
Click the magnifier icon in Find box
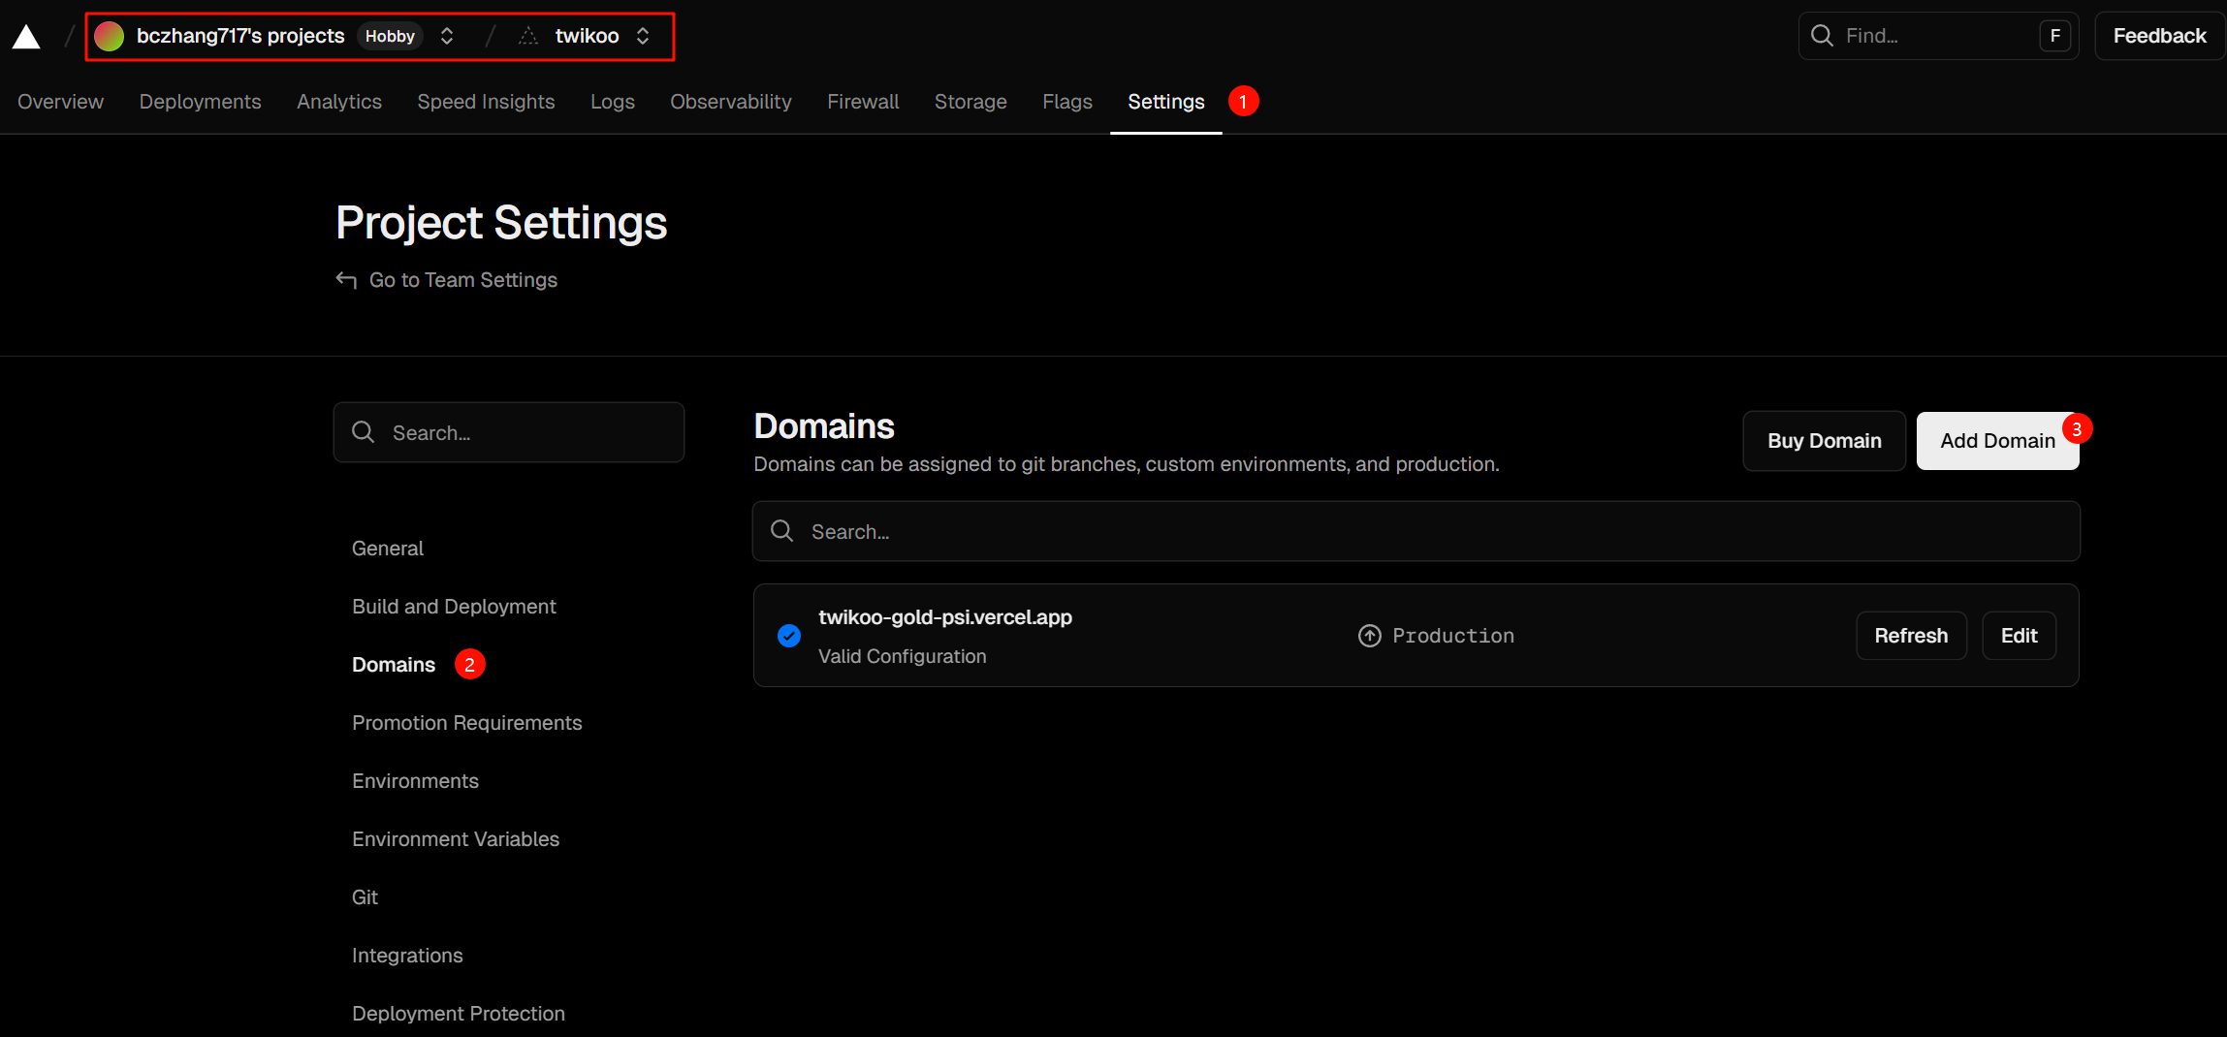[1822, 36]
